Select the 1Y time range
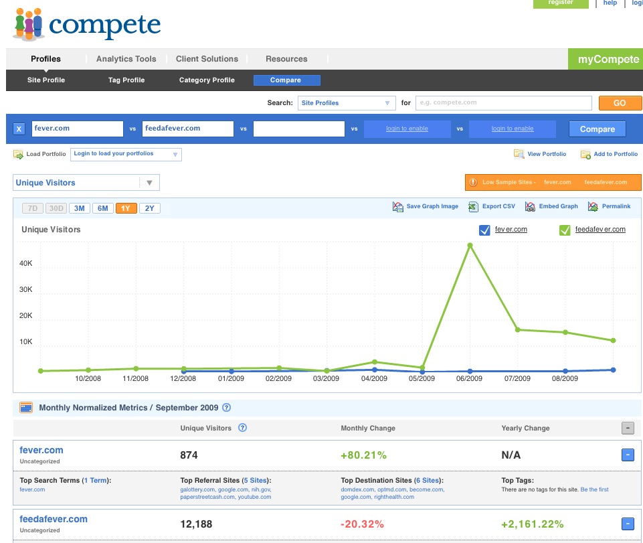The height and width of the screenshot is (543, 643). tap(126, 208)
